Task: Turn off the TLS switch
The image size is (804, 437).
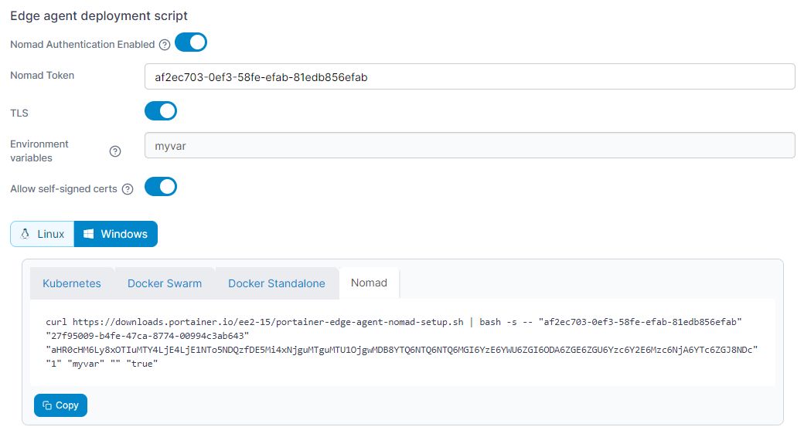Action: 161,111
